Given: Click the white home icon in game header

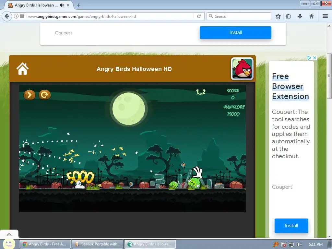Looking at the screenshot, I should [x=22, y=69].
